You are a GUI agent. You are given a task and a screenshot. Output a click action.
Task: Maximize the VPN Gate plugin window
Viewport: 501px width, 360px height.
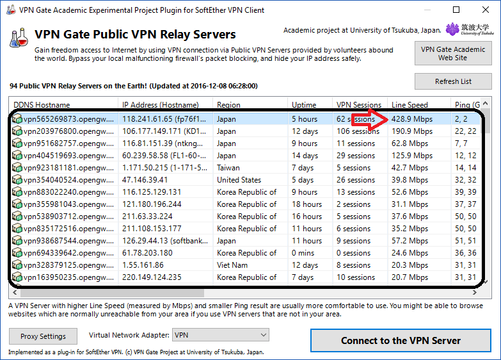[456, 10]
